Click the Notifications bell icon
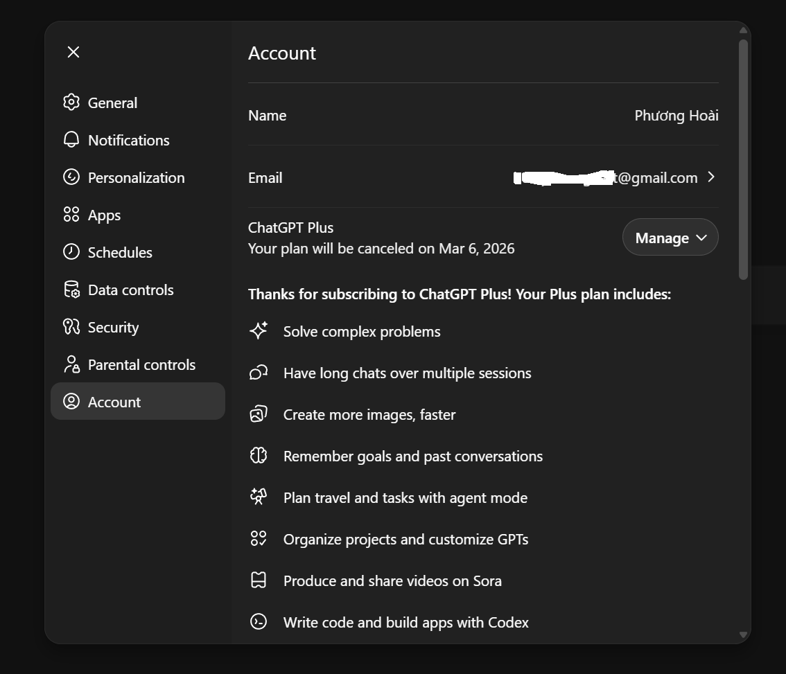 (x=71, y=140)
